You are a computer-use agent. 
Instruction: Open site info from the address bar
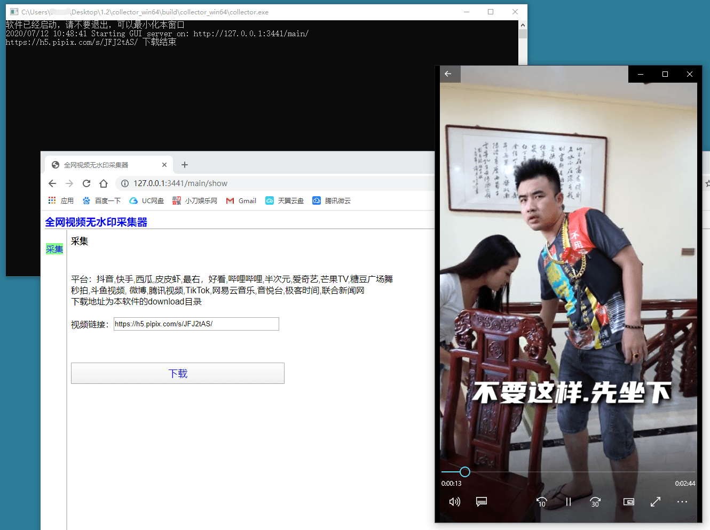[x=124, y=183]
